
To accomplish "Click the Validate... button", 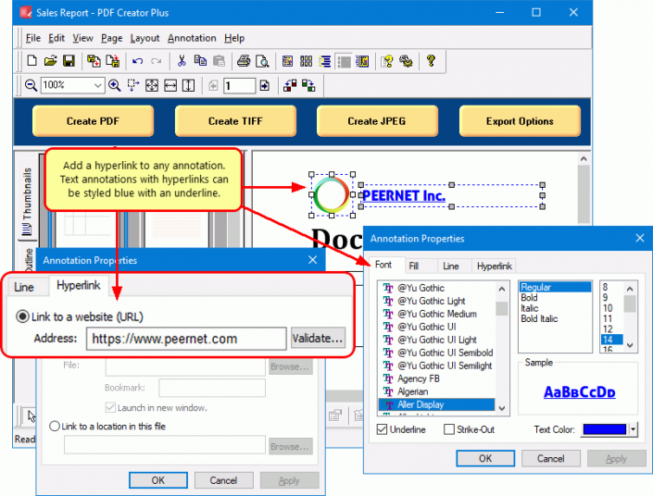I will [318, 339].
